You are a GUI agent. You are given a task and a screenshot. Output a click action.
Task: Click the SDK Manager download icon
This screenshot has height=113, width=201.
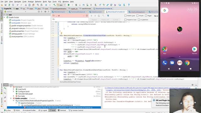[124, 5]
